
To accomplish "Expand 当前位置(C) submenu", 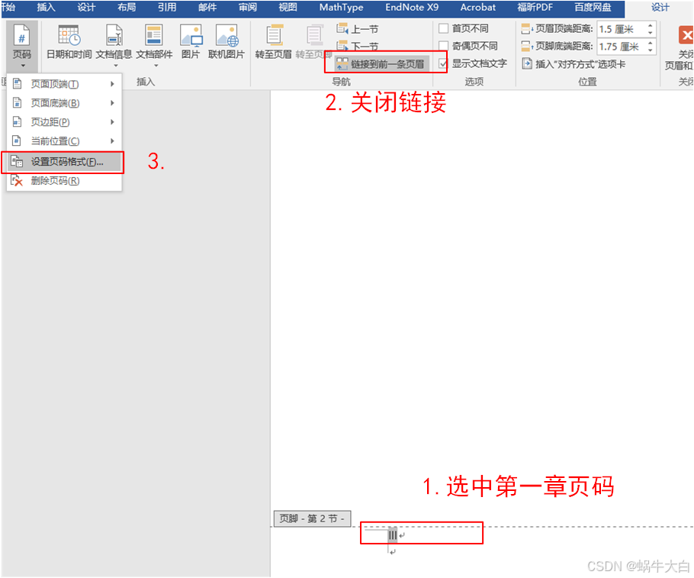I will click(x=64, y=141).
